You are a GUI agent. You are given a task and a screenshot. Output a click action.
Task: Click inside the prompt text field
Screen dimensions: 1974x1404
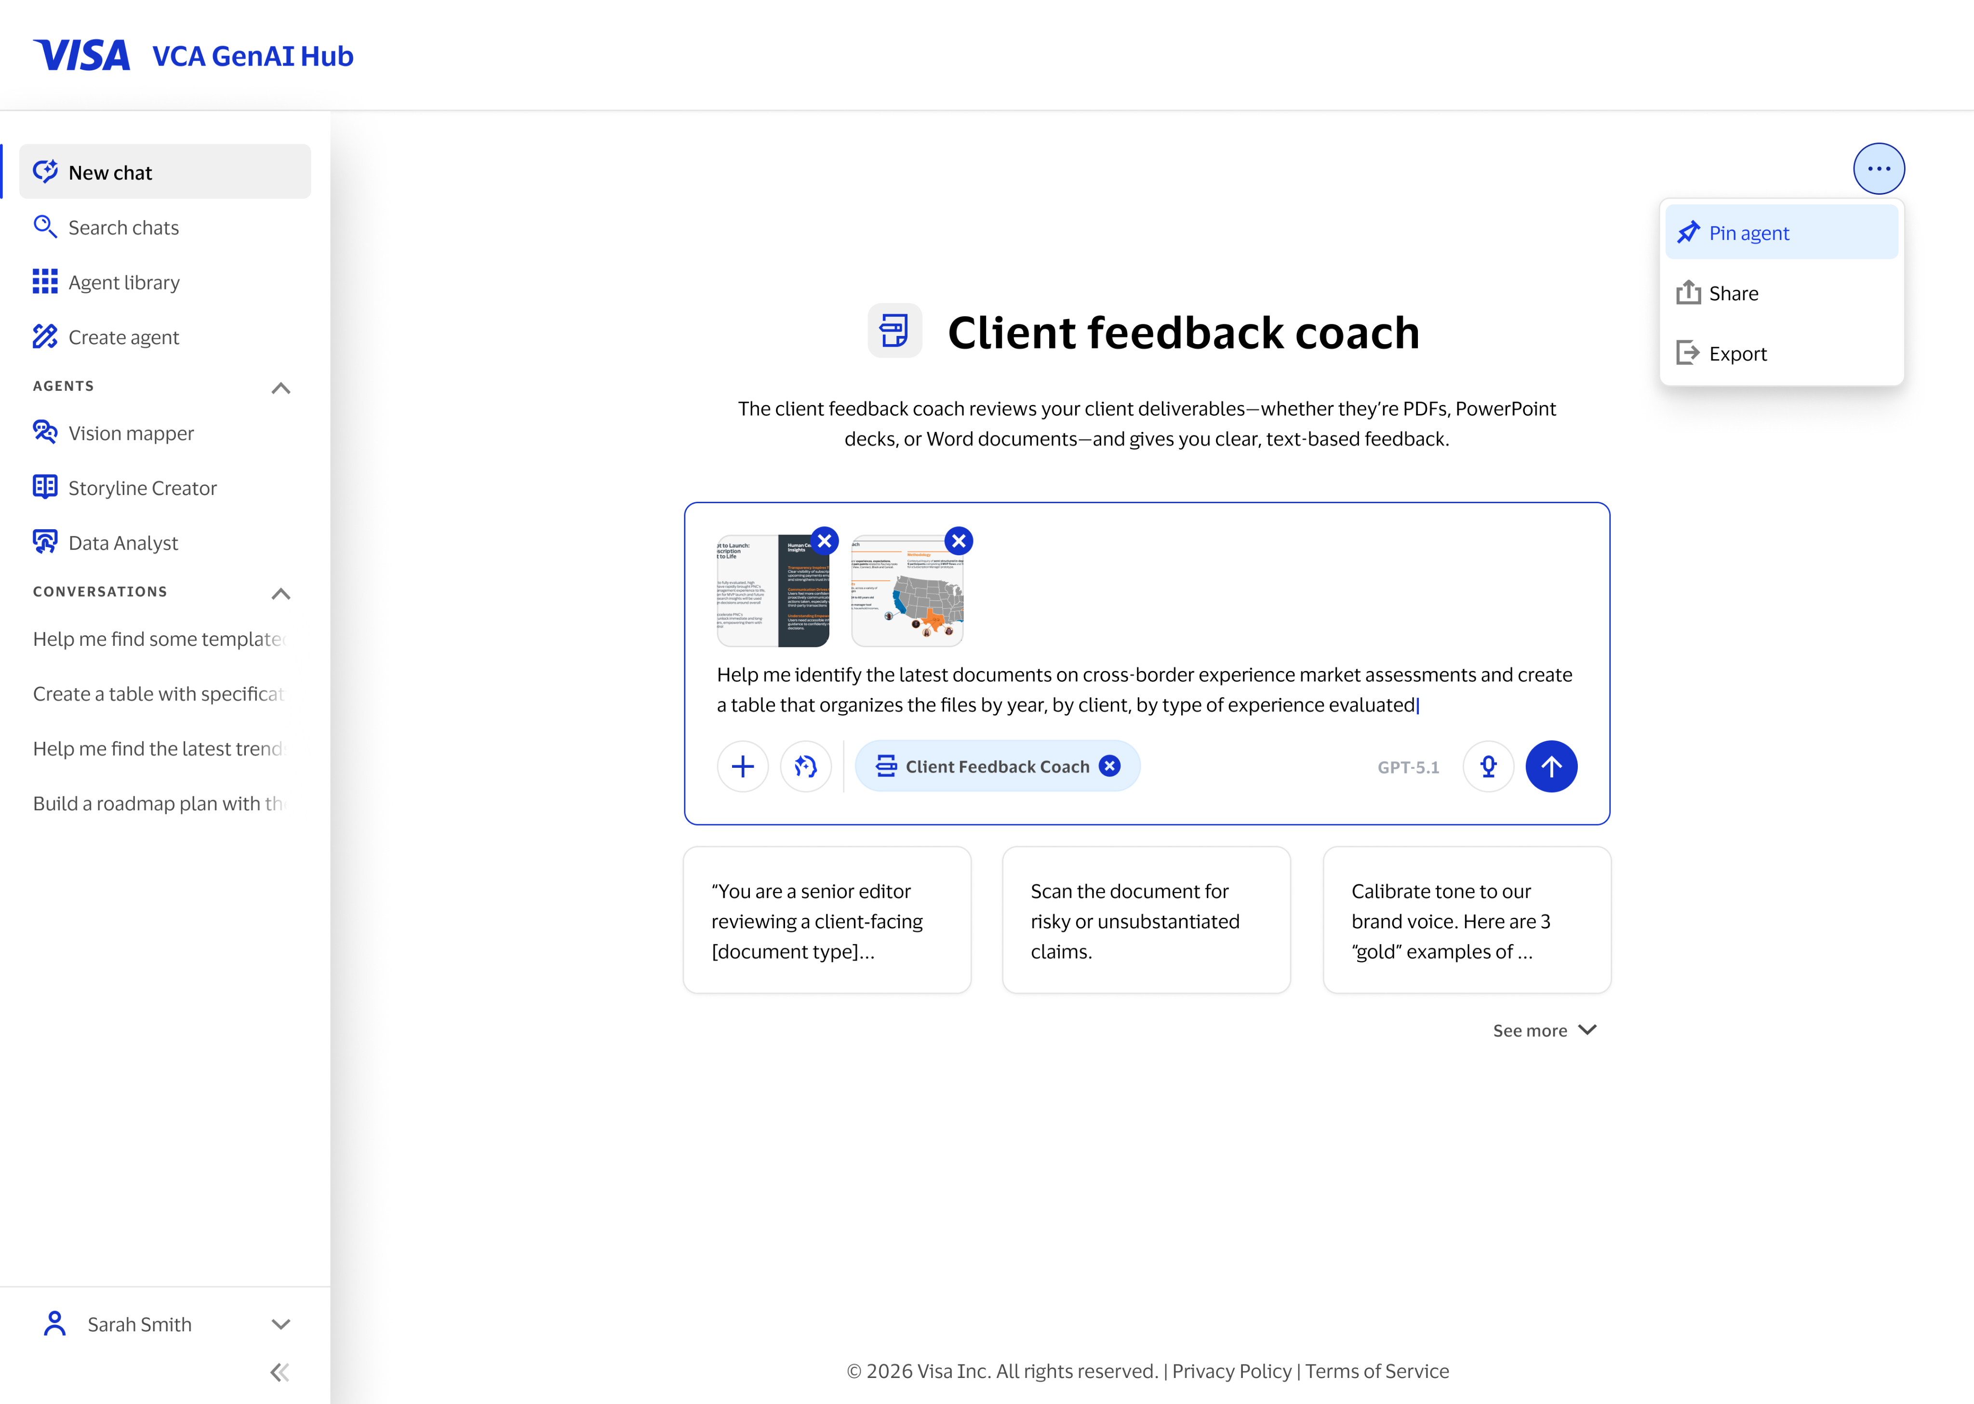tap(1145, 690)
